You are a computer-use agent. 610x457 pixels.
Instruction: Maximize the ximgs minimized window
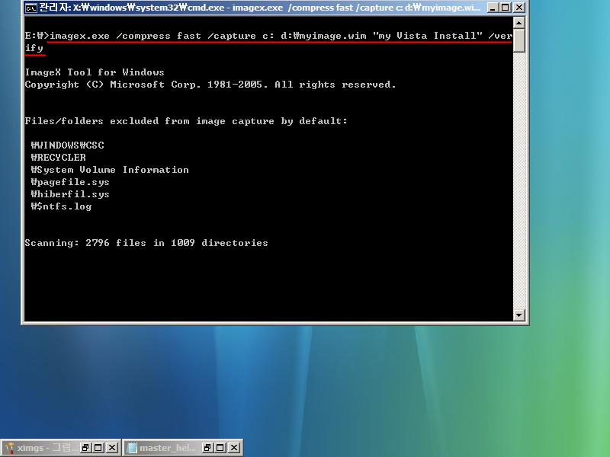tap(98, 448)
